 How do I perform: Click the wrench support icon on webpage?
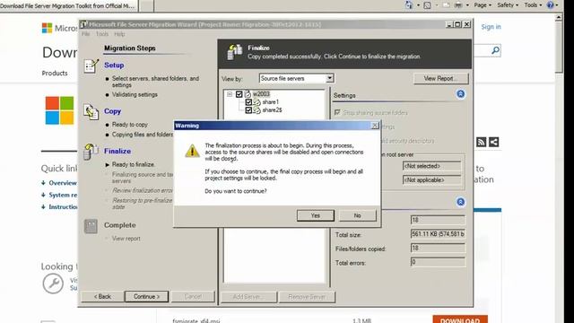click(53, 284)
